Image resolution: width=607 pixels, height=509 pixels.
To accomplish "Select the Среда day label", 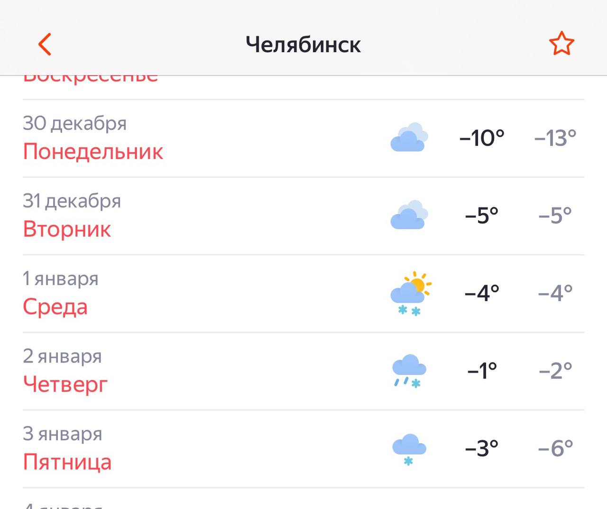I will pos(55,307).
